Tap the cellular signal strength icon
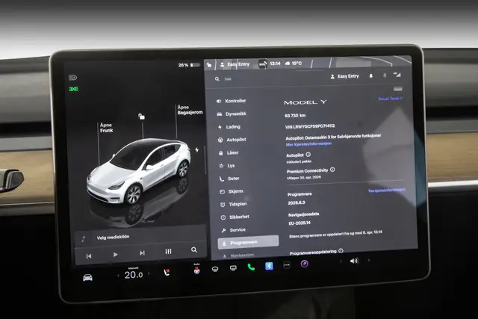The width and height of the screenshot is (478, 319). coord(397,75)
